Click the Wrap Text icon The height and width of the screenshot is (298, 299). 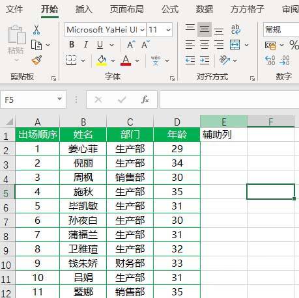[x=235, y=29]
